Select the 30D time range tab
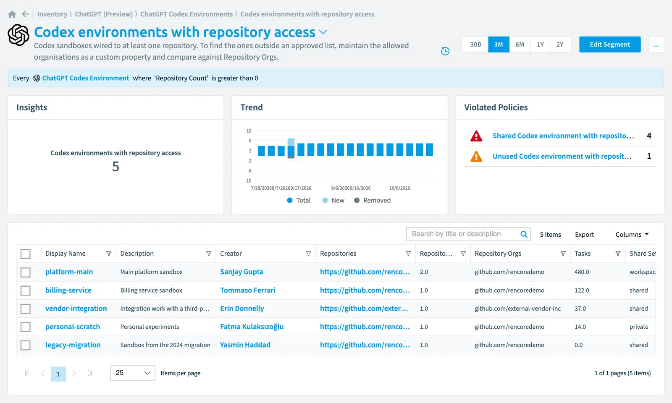The image size is (672, 403). (x=475, y=44)
